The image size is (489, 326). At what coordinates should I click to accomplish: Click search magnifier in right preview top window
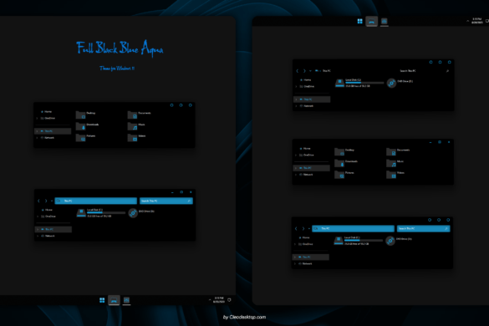[447, 71]
